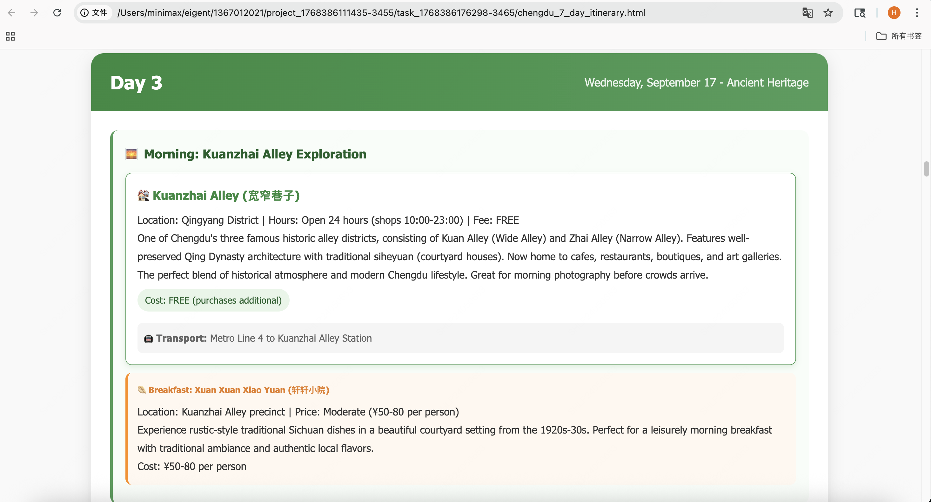Click the Day 3 header title
931x502 pixels.
pyautogui.click(x=136, y=83)
